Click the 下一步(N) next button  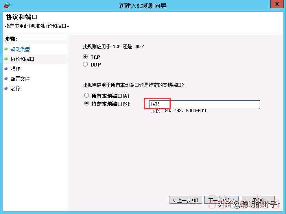pos(221,200)
